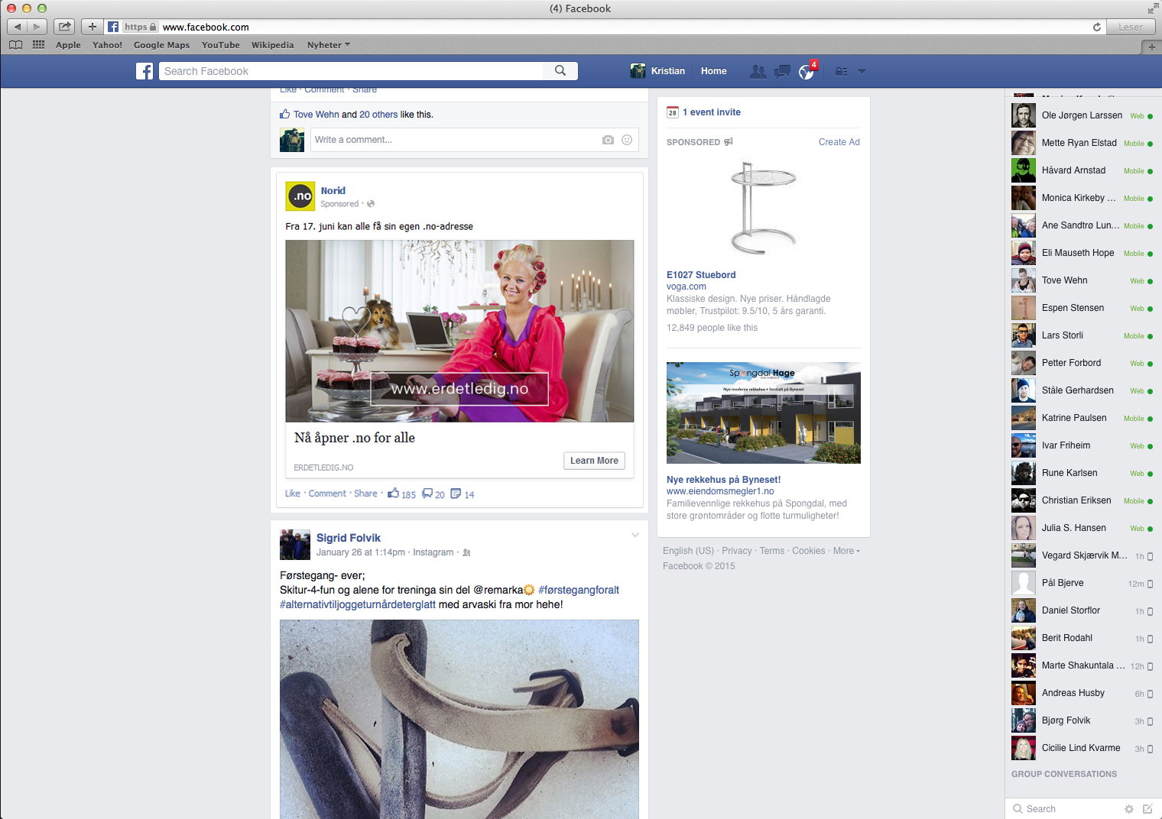Open Safari's Top Sites grid icon
The height and width of the screenshot is (819, 1162).
39,45
